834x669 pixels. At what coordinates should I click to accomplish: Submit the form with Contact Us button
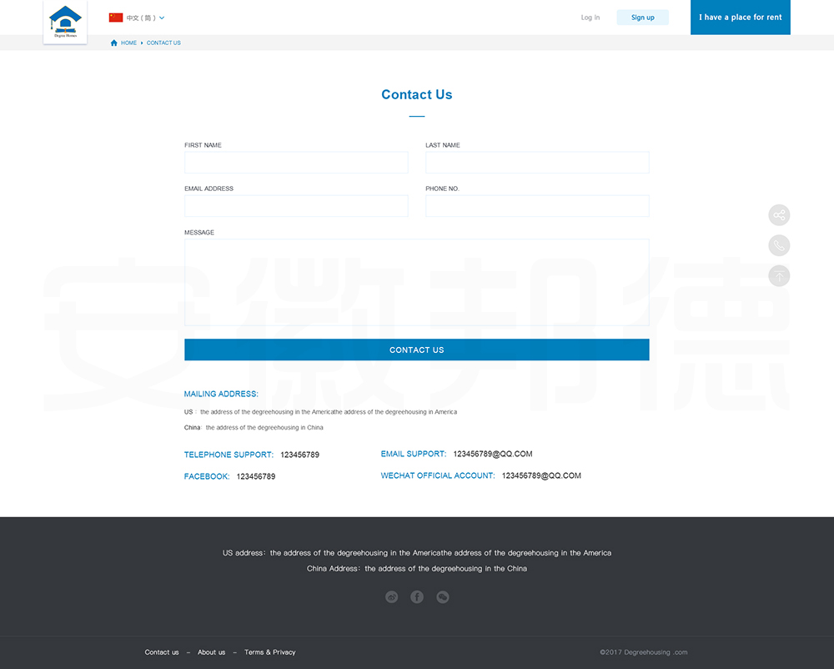(416, 350)
